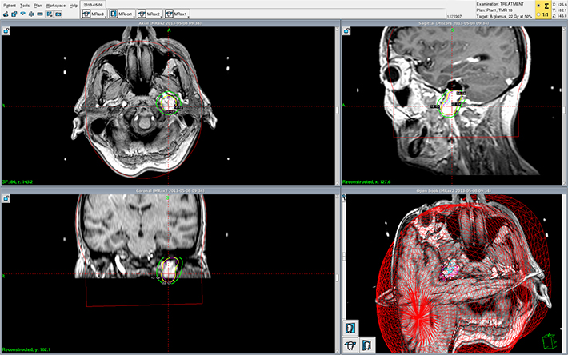Click the stacked images toolbar icon
Image resolution: width=568 pixels, height=355 pixels.
pos(14,14)
